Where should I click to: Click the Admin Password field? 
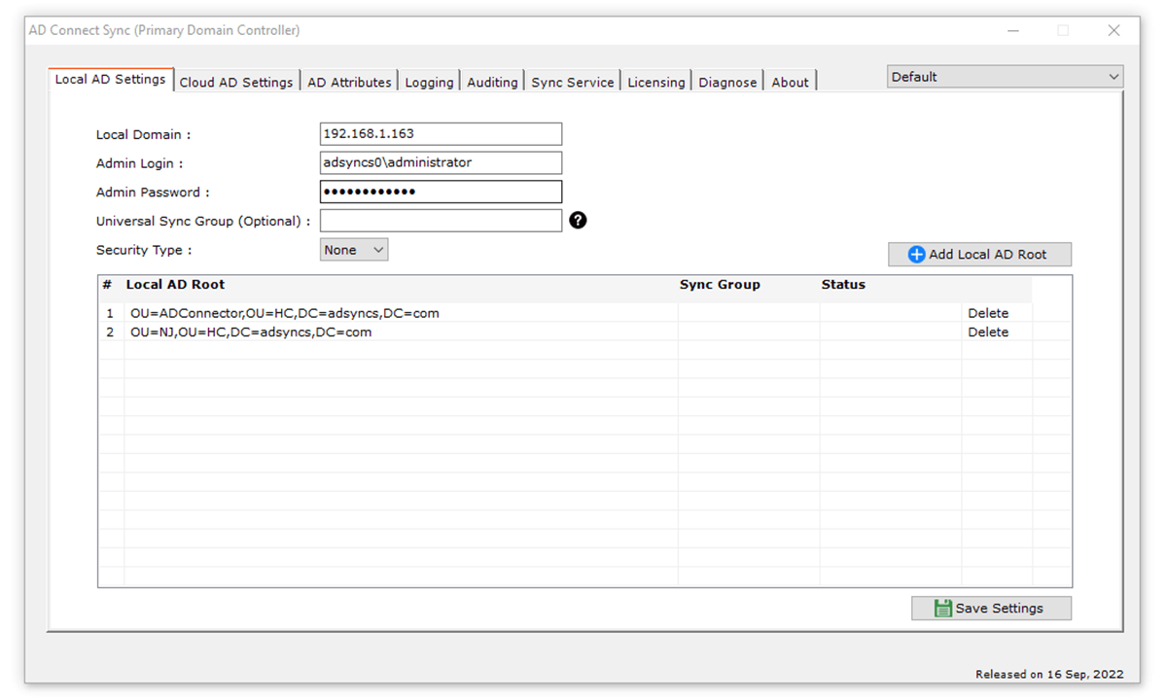coord(441,192)
